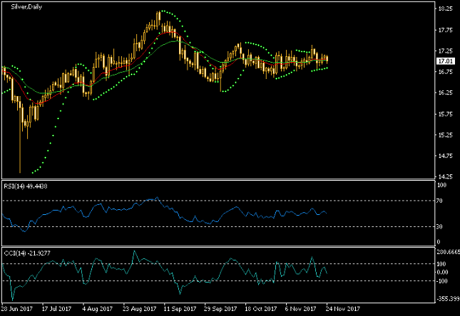
Task: Click the 14.75 price axis label
Action: [445, 156]
